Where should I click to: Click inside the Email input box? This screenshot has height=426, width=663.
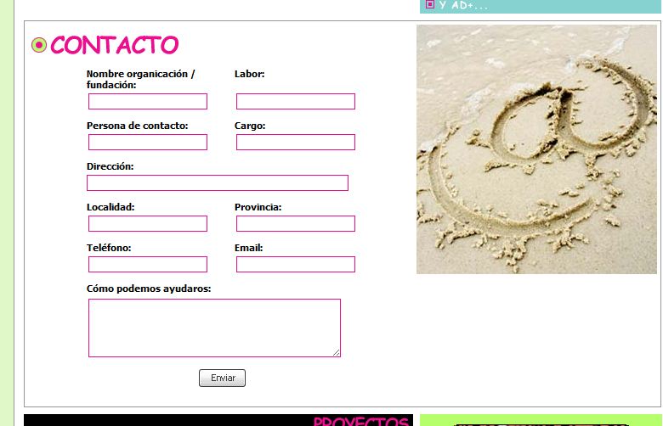pyautogui.click(x=295, y=265)
